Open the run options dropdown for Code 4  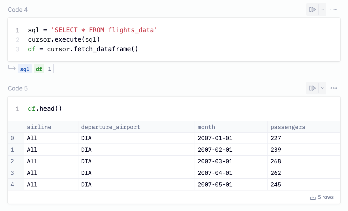(322, 9)
